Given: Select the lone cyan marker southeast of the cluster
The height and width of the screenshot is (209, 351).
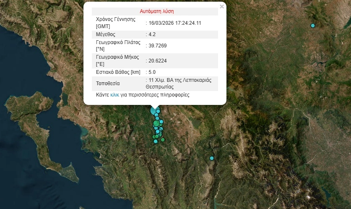Looking at the screenshot, I should 212,158.
